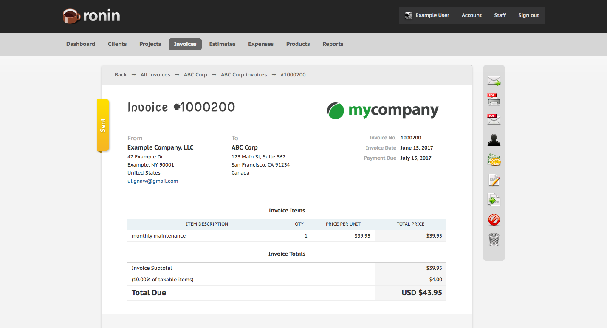Click ABC Corp recipient name
This screenshot has width=607, height=328.
click(244, 148)
